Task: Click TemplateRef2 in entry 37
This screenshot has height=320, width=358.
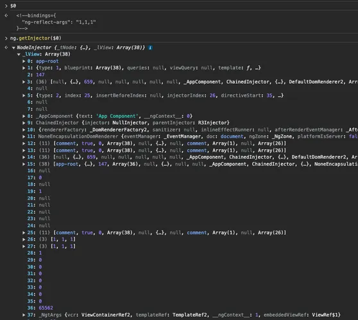Action: (x=189, y=315)
